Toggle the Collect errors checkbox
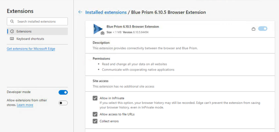Viewport: 279px width, 132px height. pyautogui.click(x=95, y=121)
